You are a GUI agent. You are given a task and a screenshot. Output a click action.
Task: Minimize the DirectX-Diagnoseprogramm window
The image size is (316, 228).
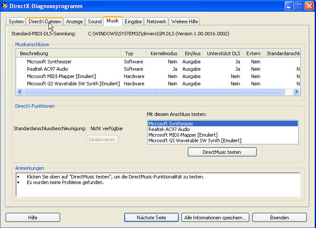tap(289, 6)
